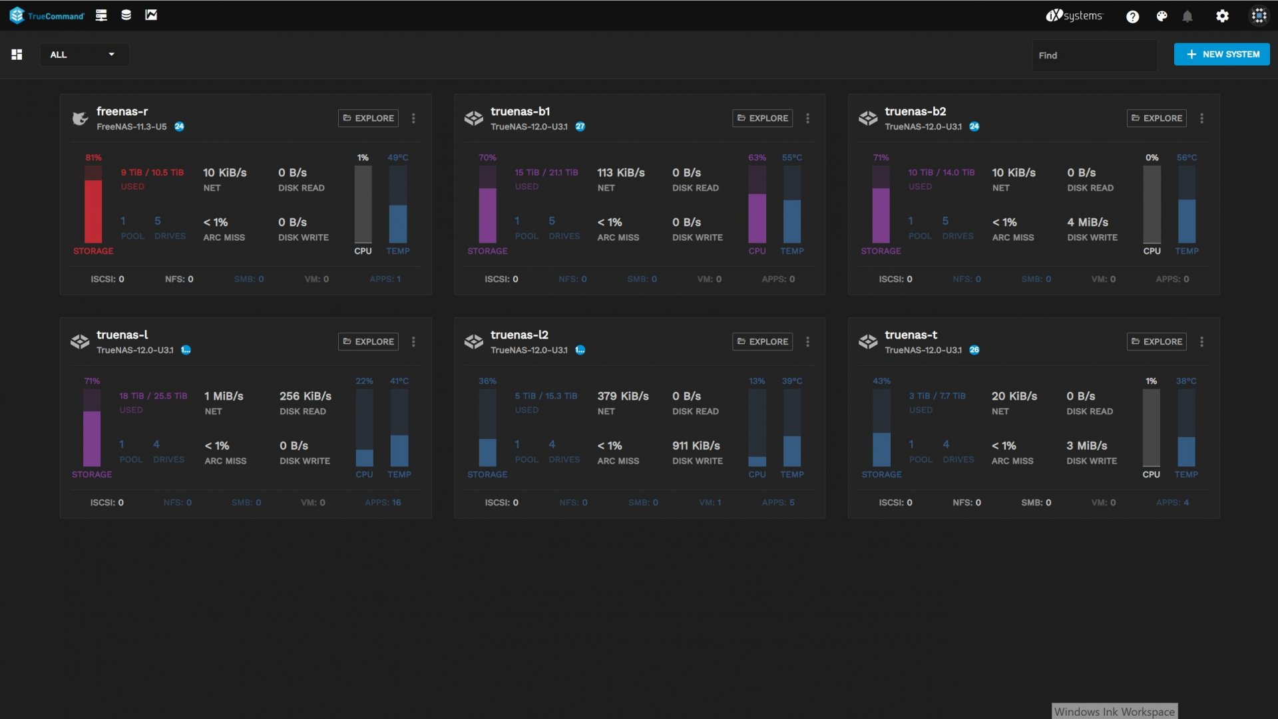Click the truenas-b1 system icon
Screen dimensions: 1278x719
[x=474, y=118]
